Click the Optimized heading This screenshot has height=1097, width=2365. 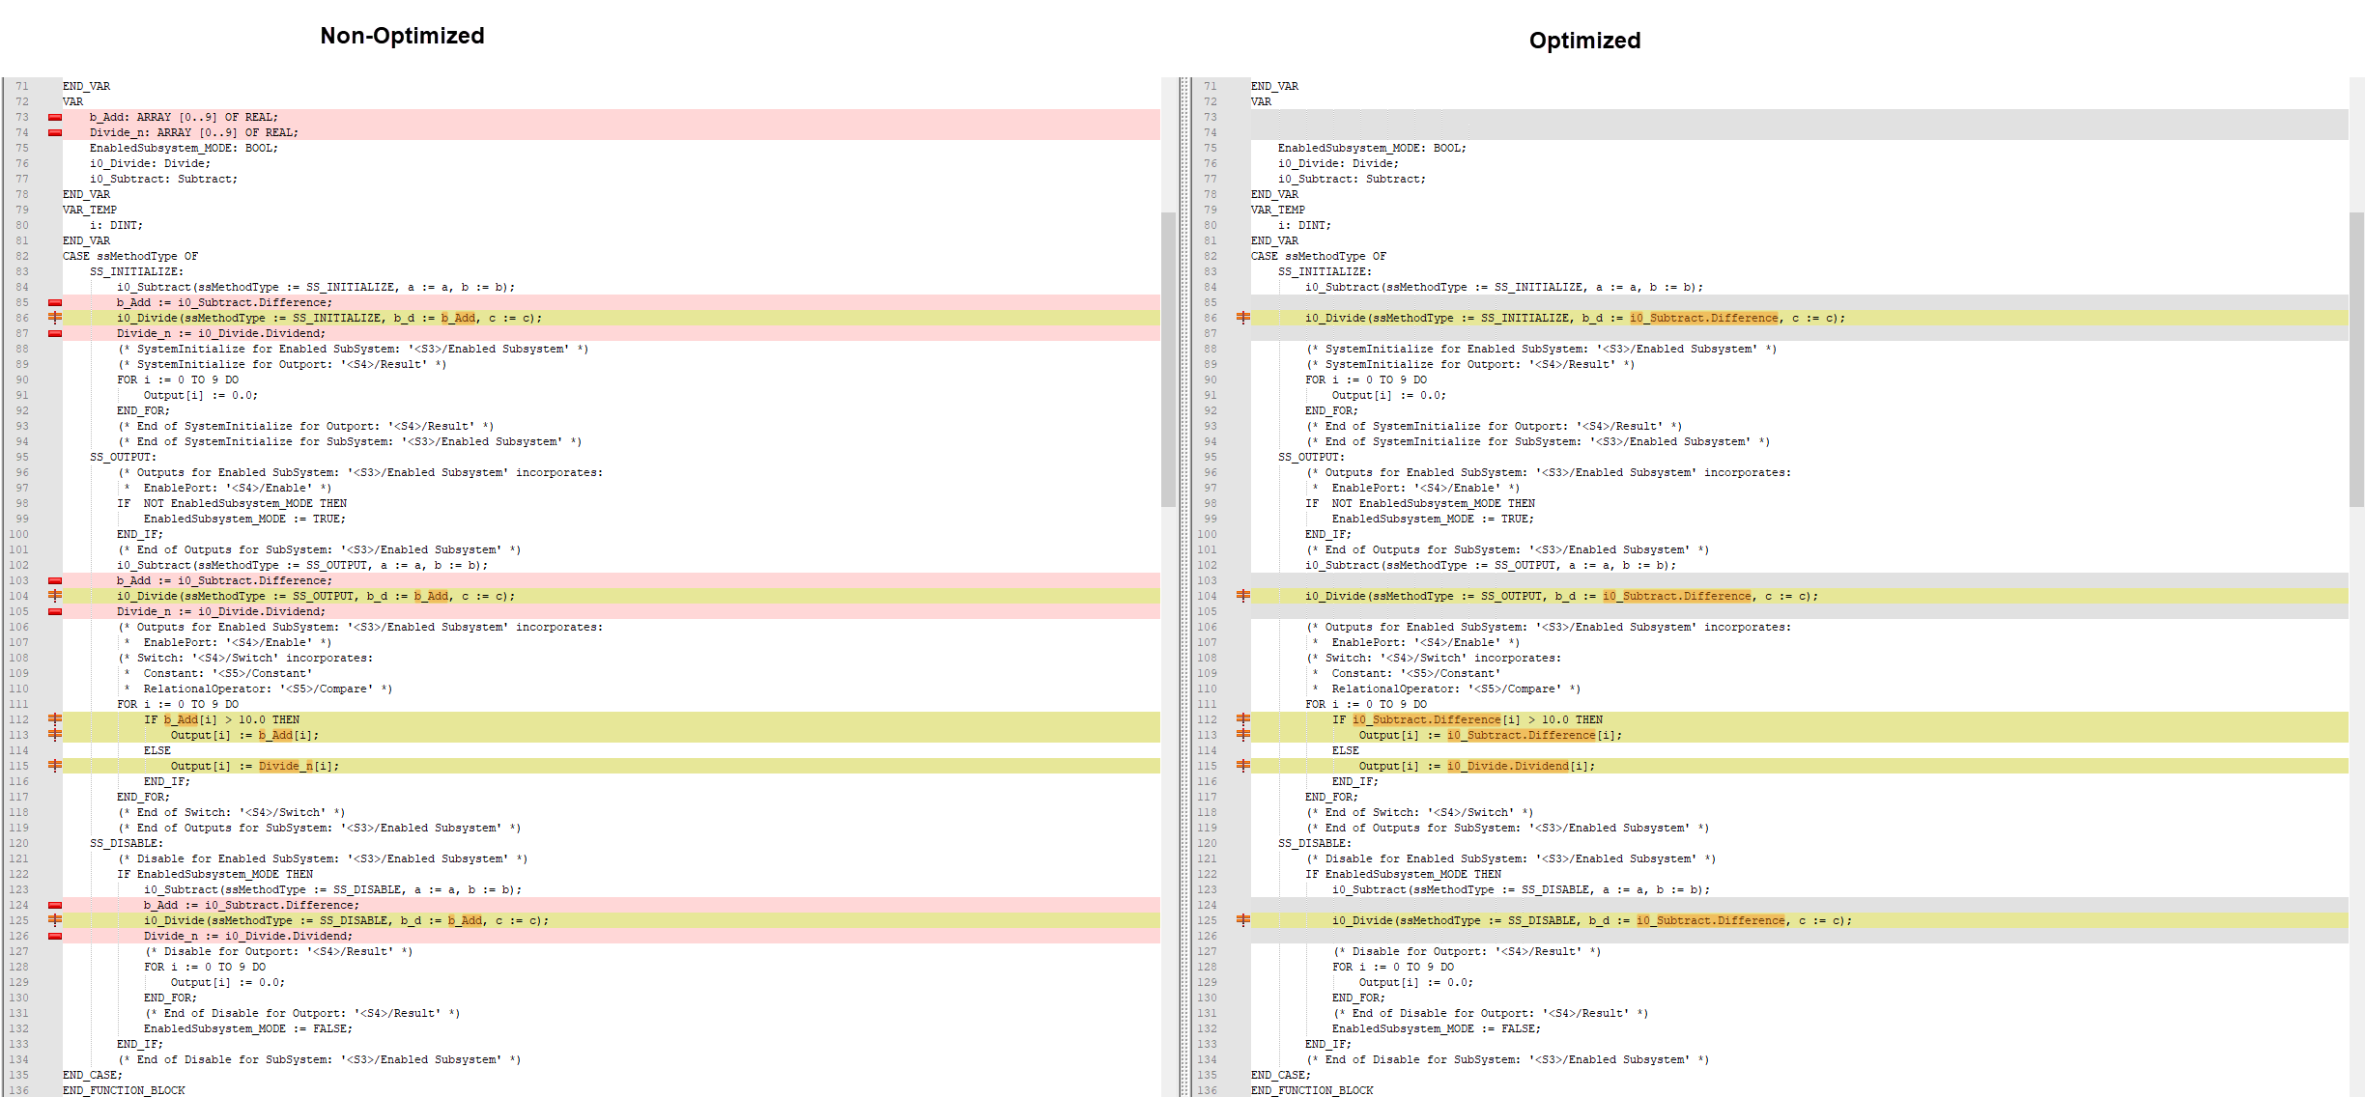1584,41
